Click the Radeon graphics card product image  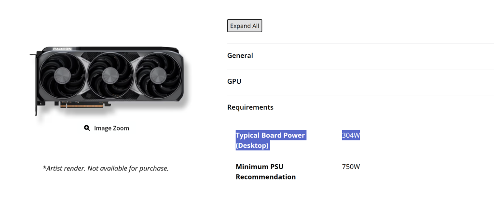[107, 81]
